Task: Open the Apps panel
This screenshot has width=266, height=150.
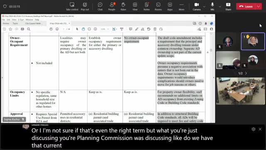Action: 170,7
